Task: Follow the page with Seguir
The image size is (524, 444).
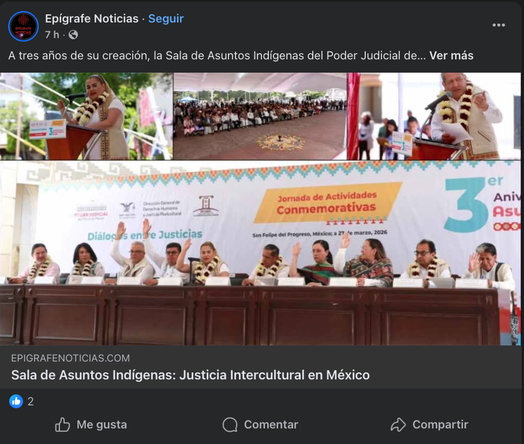Action: (x=166, y=18)
